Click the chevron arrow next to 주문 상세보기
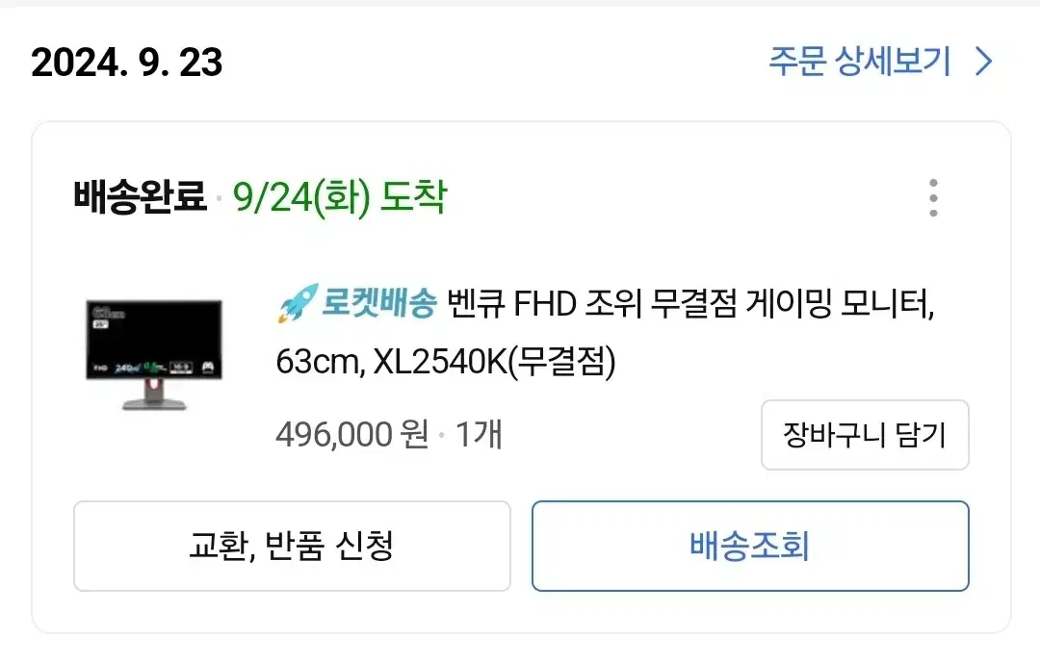The height and width of the screenshot is (663, 1040). click(983, 62)
